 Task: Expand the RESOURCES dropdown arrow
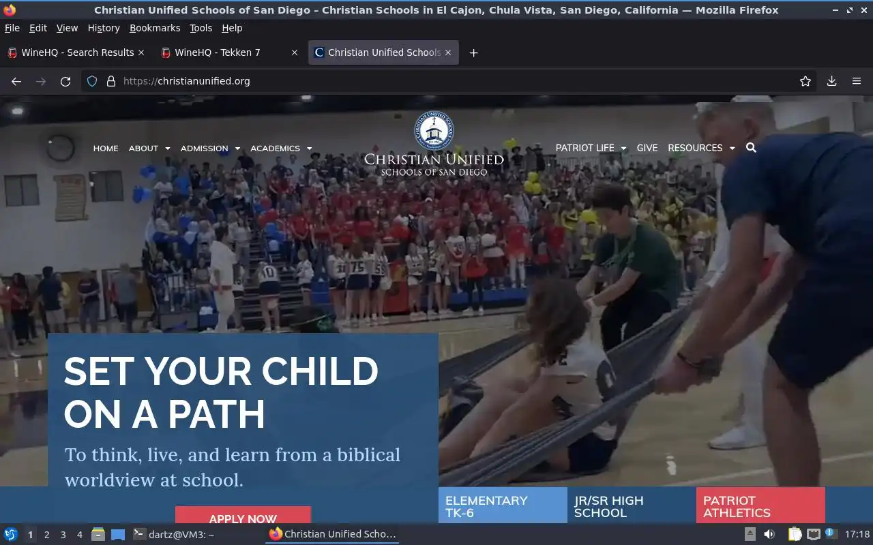732,148
